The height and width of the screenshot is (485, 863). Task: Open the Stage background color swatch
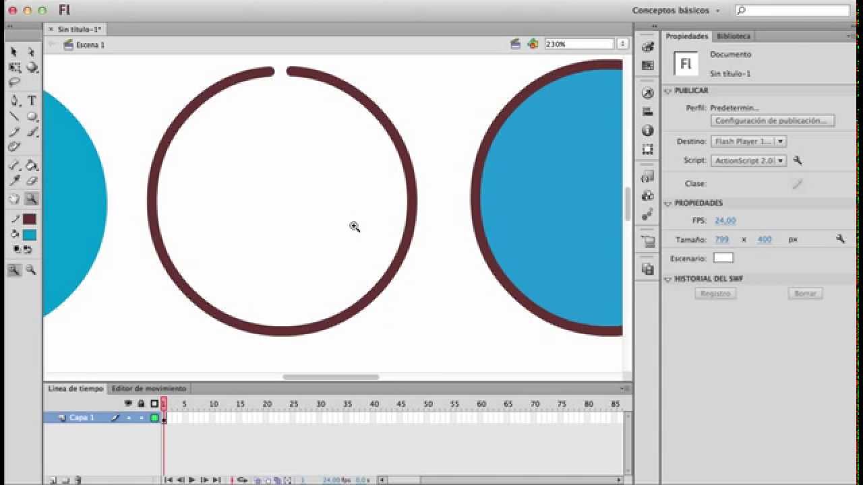click(723, 258)
